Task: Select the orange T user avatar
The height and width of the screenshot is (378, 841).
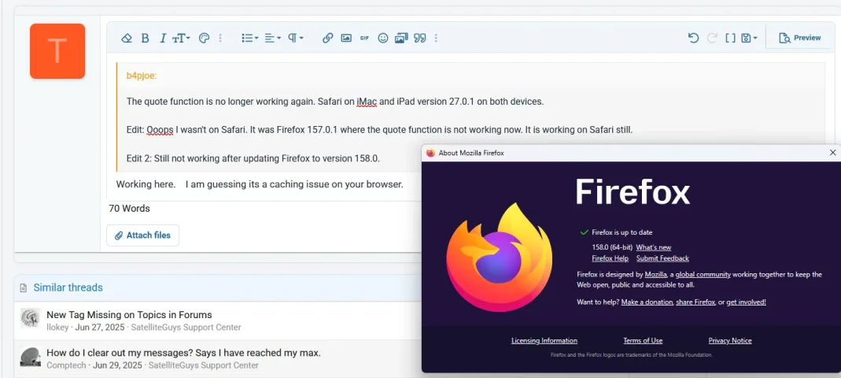Action: coord(57,51)
